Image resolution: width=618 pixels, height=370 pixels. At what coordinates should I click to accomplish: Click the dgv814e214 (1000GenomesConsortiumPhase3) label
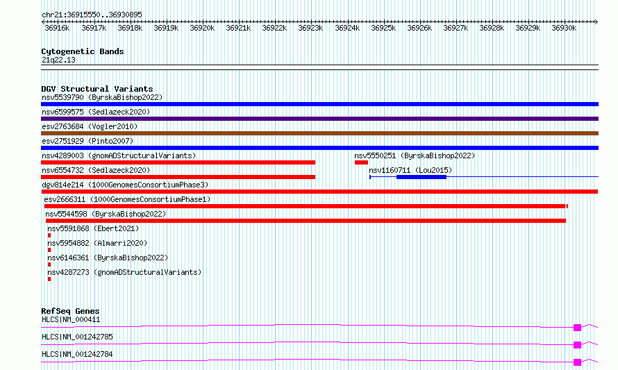pyautogui.click(x=125, y=185)
